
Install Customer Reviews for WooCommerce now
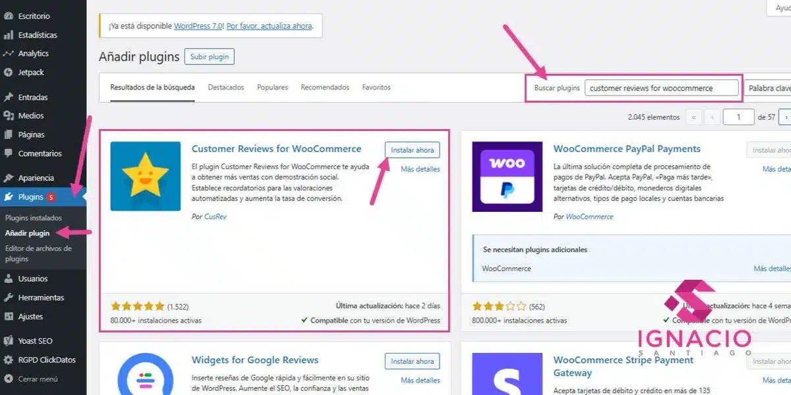(x=413, y=150)
